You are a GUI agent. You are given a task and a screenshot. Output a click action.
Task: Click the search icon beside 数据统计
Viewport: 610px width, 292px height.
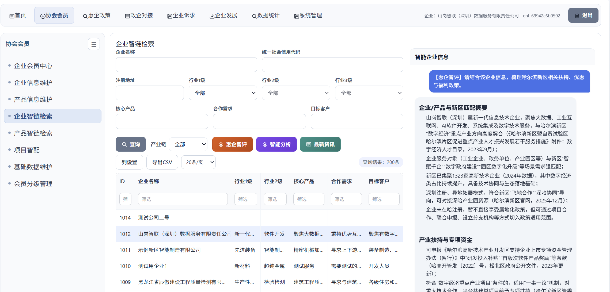[254, 16]
